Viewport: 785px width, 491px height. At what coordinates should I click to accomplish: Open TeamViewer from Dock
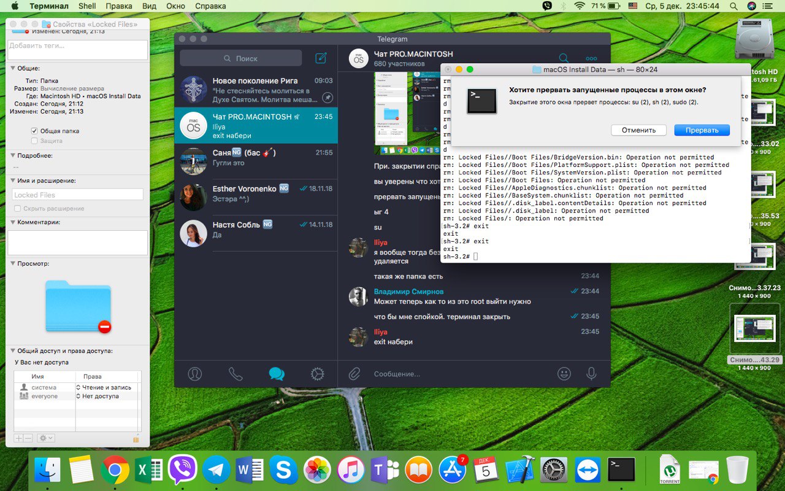(x=588, y=470)
